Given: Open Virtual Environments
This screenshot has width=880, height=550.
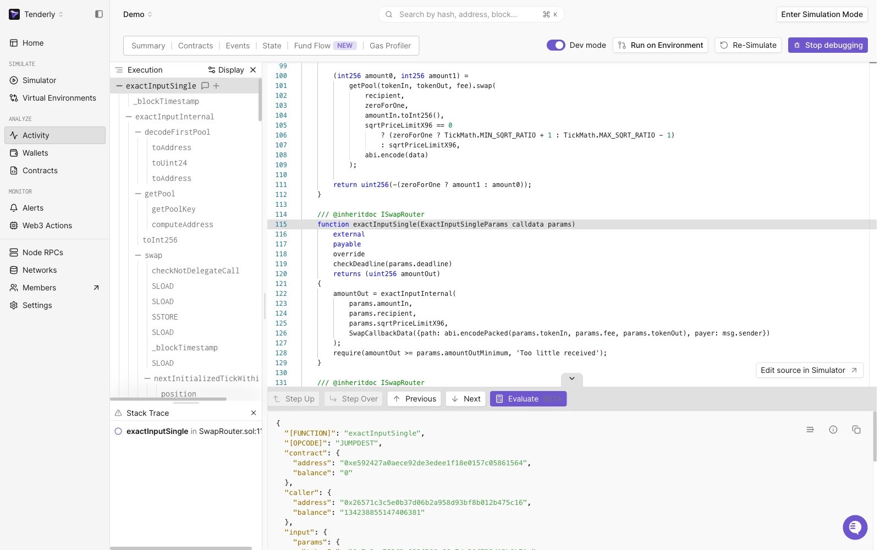Looking at the screenshot, I should [55, 98].
